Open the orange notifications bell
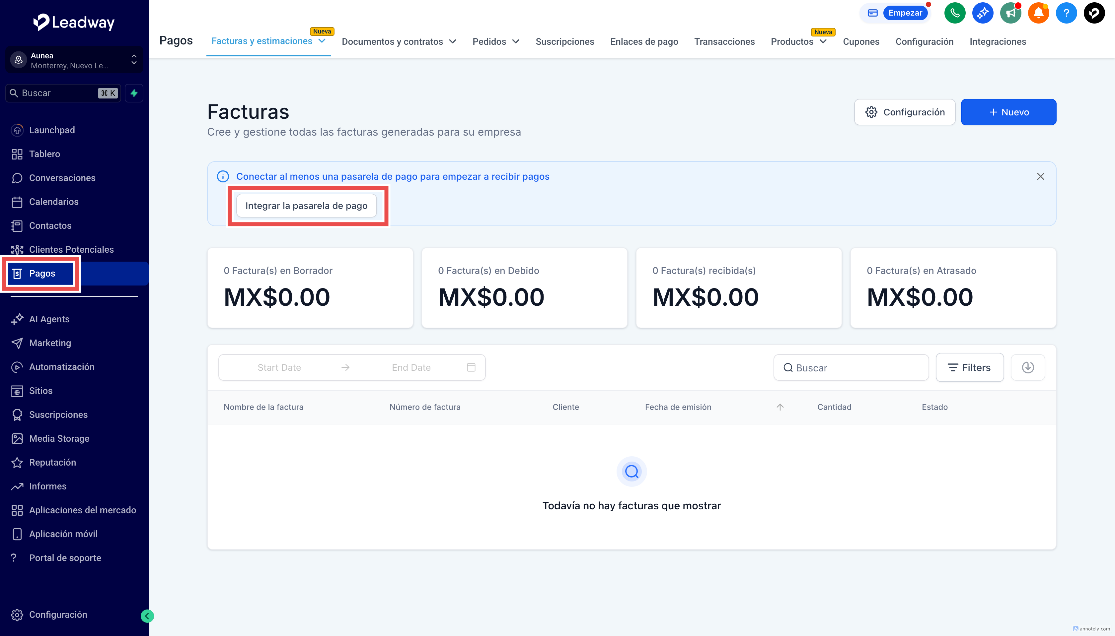 (1039, 13)
